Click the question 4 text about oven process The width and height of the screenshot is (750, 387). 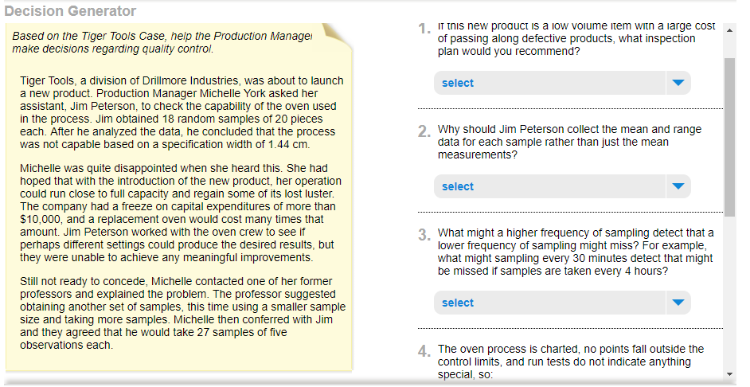coord(570,362)
